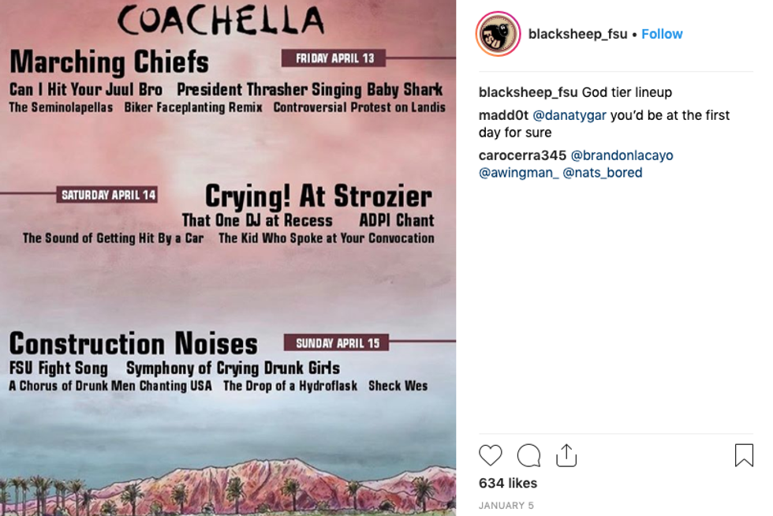Open blacksheep_fsu username in the header
The height and width of the screenshot is (516, 773).
577,34
